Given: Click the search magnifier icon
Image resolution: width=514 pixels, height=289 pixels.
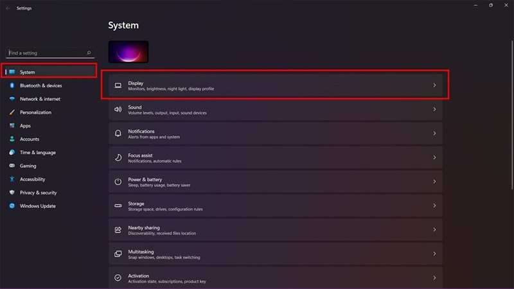Looking at the screenshot, I should pyautogui.click(x=89, y=53).
